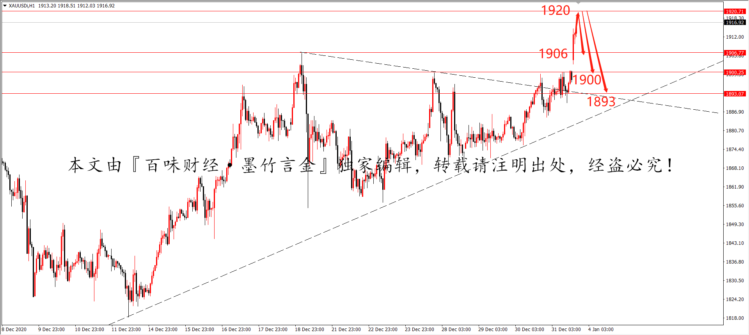This screenshot has height=335, width=749.
Task: Click the 30 Dec 03:00 time label
Action: 529,330
